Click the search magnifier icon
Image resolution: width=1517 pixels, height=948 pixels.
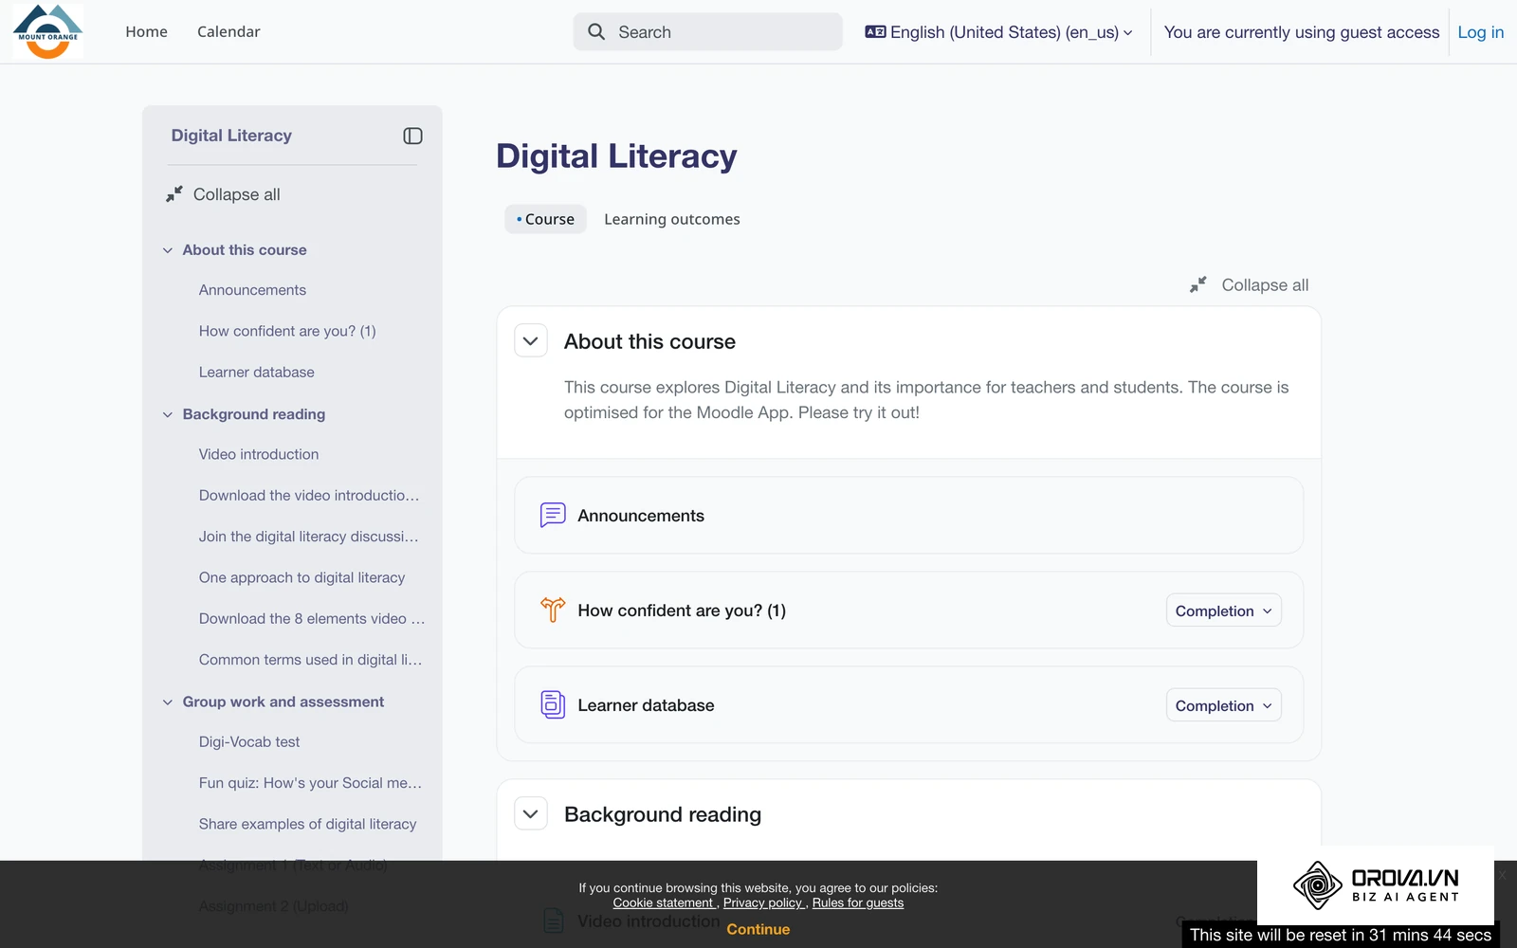(x=596, y=32)
